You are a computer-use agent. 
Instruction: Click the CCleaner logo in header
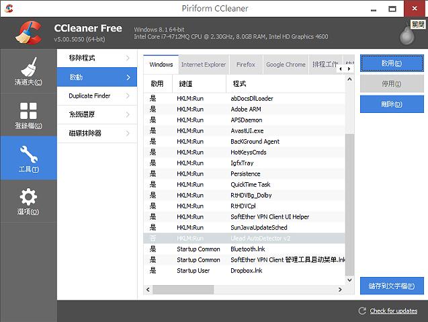coord(28,33)
